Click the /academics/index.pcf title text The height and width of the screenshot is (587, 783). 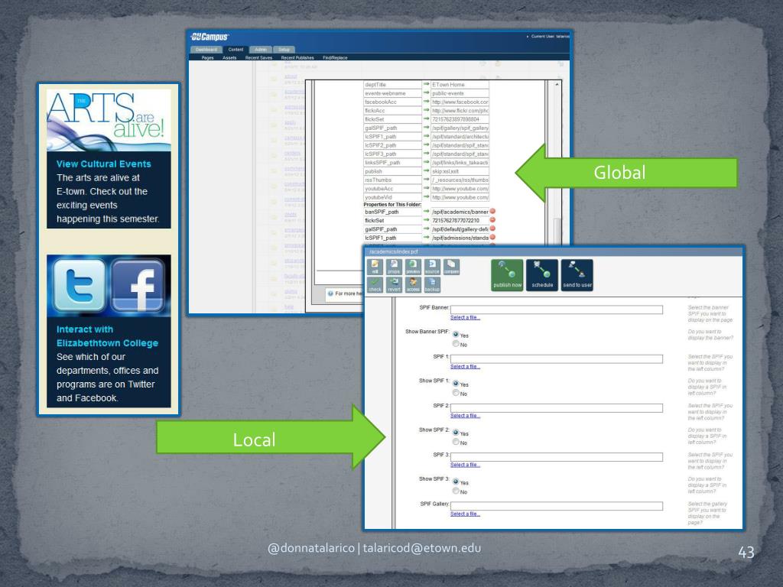tap(394, 251)
